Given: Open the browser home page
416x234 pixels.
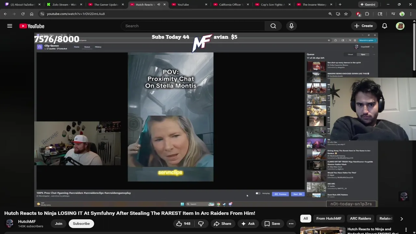Looking at the screenshot, I should tap(32, 14).
